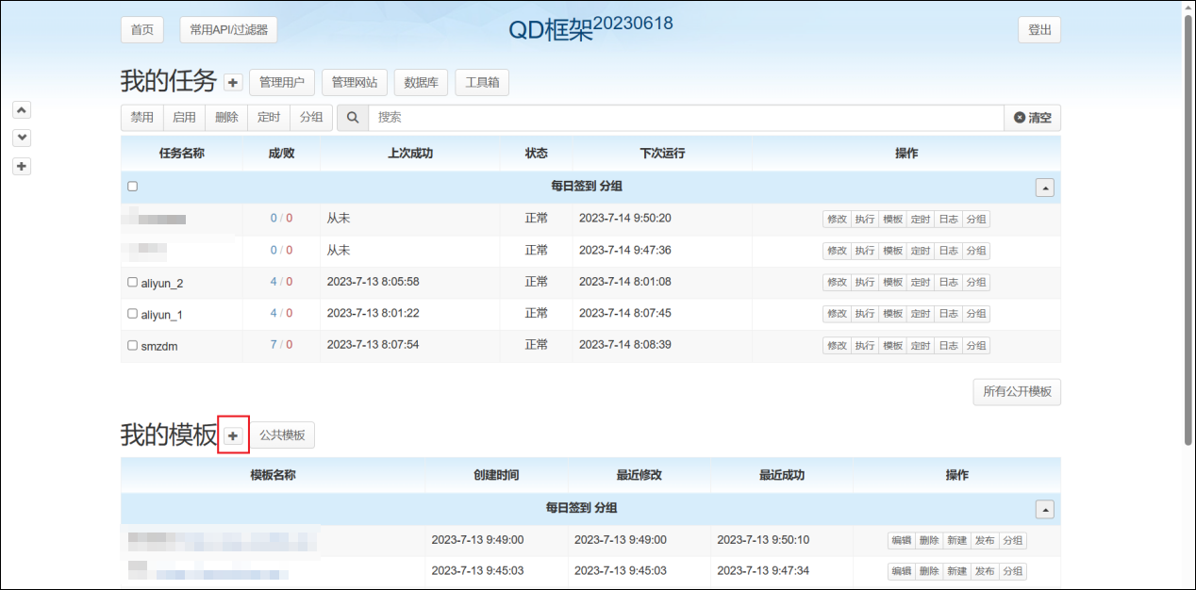Click the left sidebar down-arrow icon

(23, 138)
